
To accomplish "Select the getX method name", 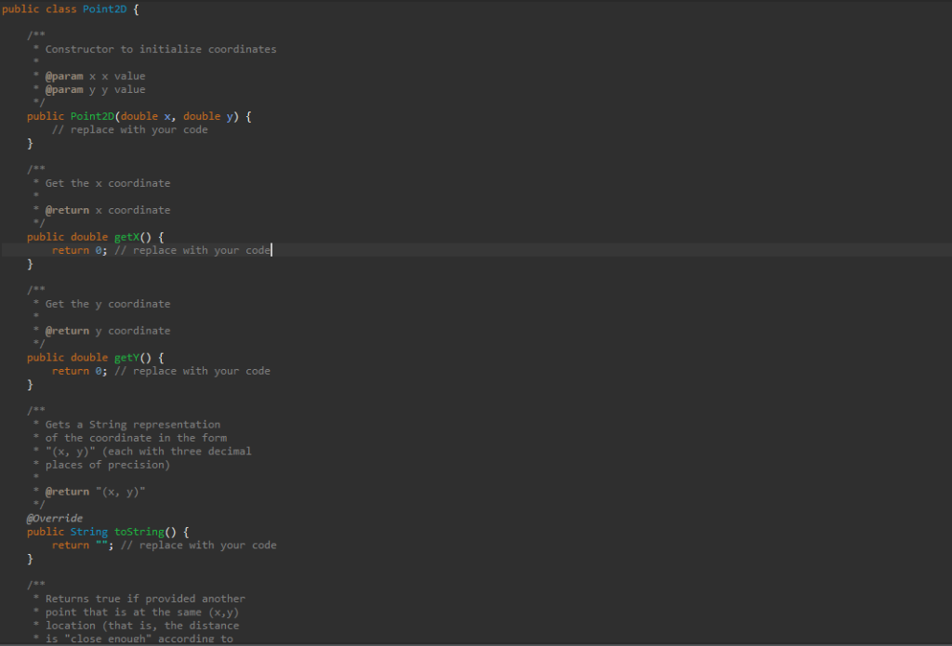I will tap(126, 236).
